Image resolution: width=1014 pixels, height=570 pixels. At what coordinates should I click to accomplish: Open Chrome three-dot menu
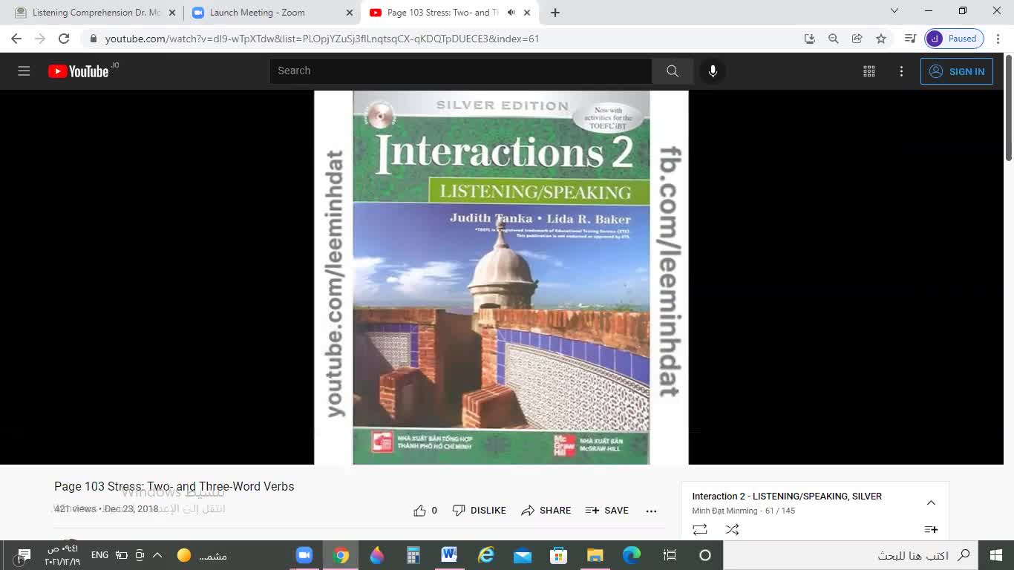click(x=999, y=39)
